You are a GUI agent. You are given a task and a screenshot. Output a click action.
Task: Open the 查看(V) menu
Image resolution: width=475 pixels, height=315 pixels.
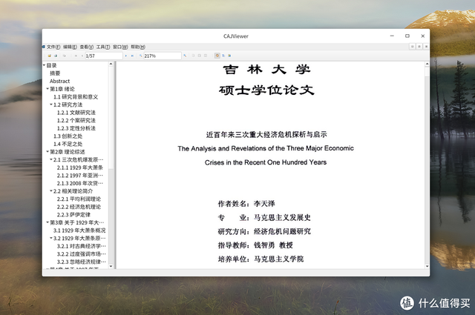[87, 47]
